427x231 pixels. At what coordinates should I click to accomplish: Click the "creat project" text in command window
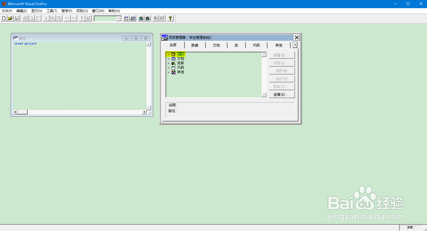click(x=26, y=44)
